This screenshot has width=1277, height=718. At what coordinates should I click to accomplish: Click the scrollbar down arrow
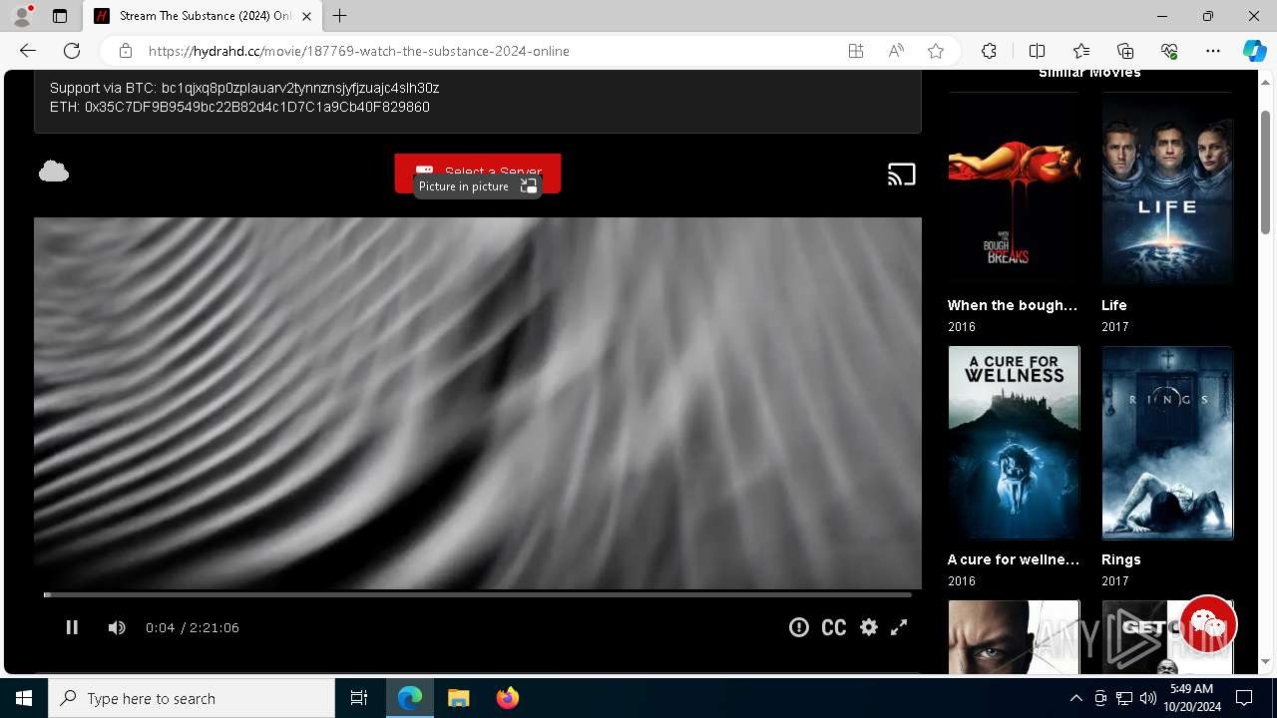pos(1266,662)
